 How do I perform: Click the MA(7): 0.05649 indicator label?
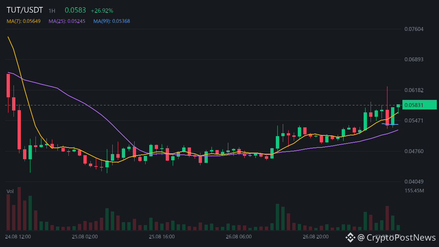tap(23, 21)
